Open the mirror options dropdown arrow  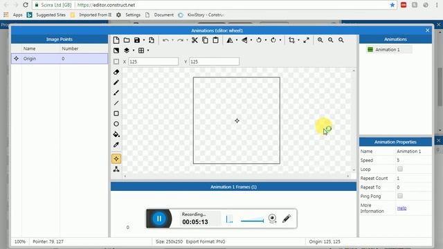(x=237, y=40)
